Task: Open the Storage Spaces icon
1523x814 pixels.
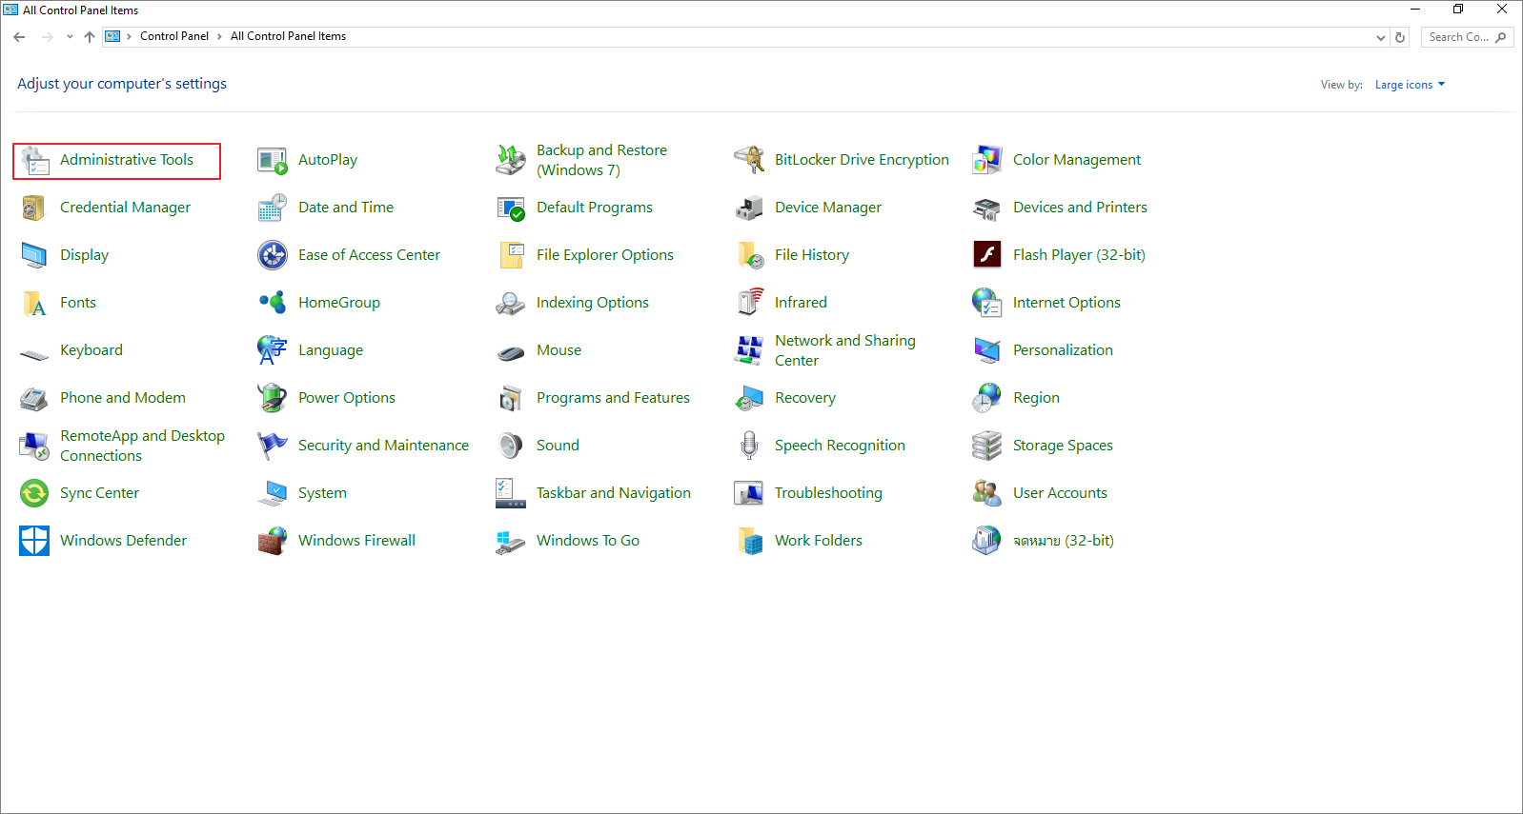Action: (x=987, y=446)
